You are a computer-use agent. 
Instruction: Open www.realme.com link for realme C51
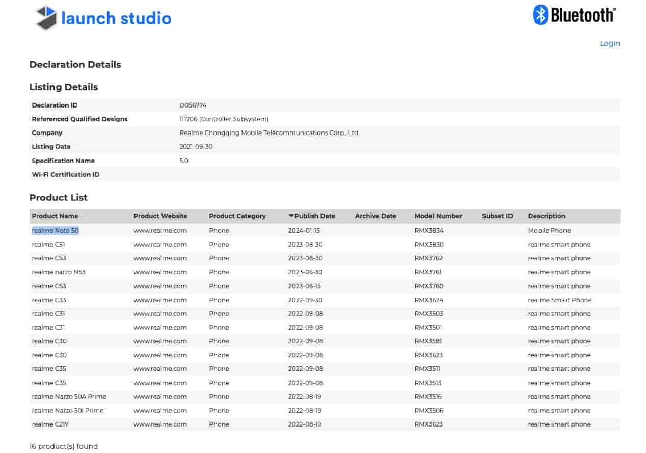click(159, 244)
